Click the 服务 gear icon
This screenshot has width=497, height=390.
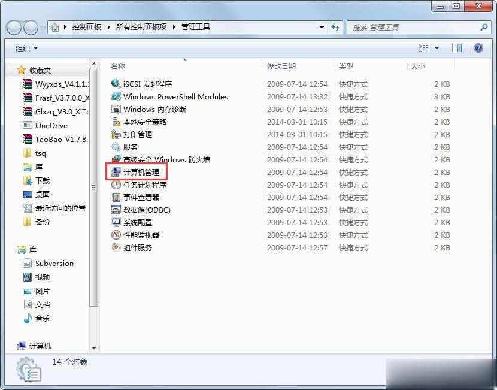pyautogui.click(x=116, y=147)
